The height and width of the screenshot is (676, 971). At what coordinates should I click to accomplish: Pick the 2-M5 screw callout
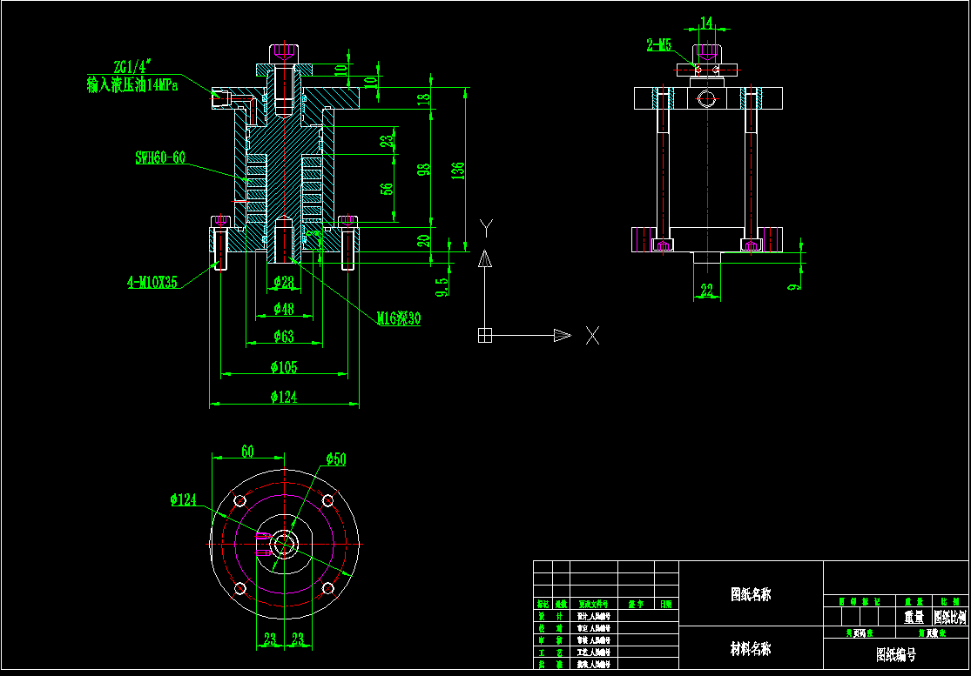[659, 44]
